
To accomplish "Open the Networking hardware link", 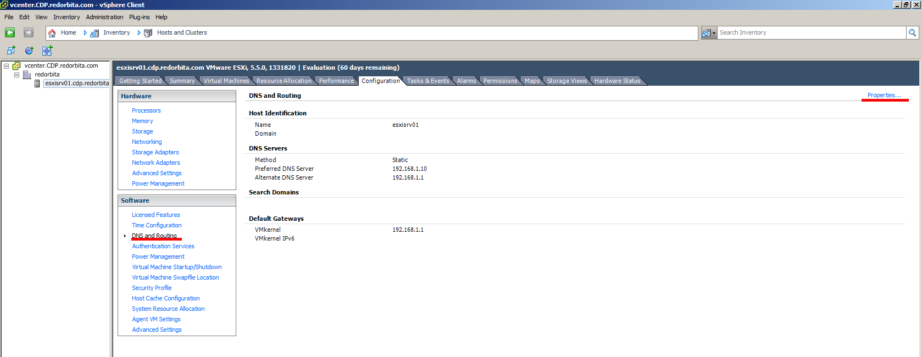I will click(x=147, y=142).
